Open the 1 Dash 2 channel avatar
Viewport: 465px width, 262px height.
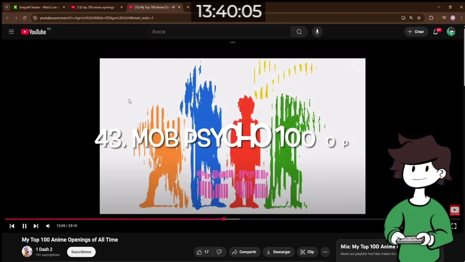coord(27,251)
